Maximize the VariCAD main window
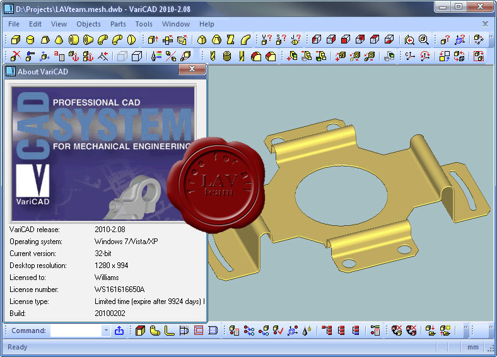The image size is (497, 357). 459,6
